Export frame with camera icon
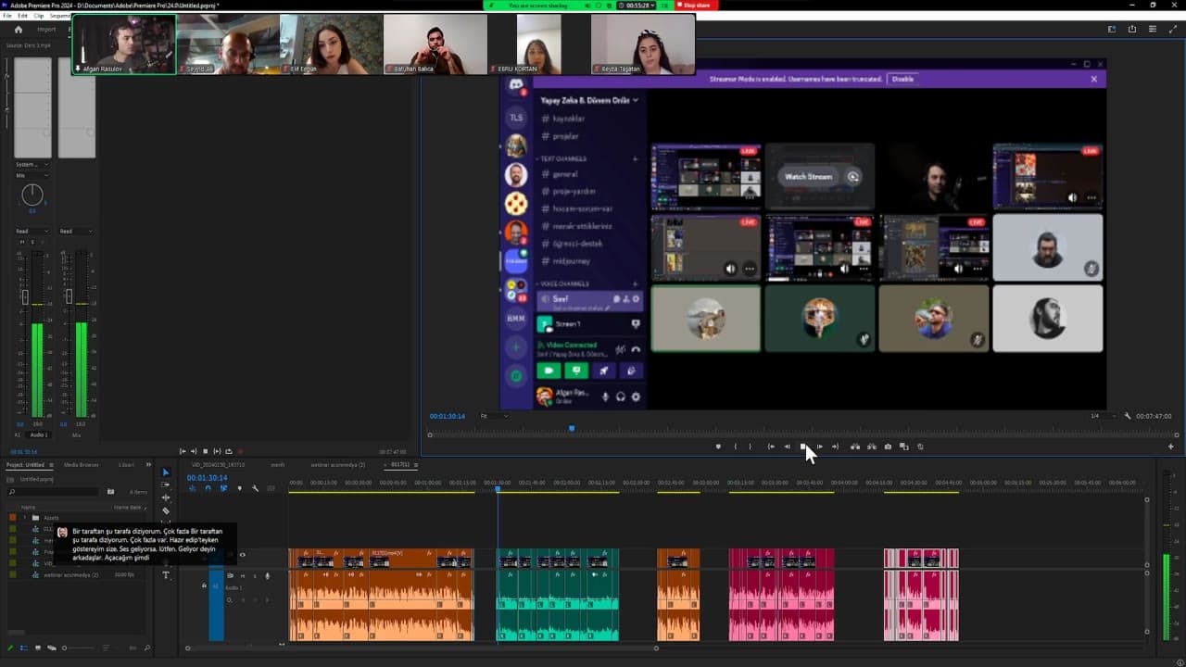Screen dimensions: 1186x667 888,447
